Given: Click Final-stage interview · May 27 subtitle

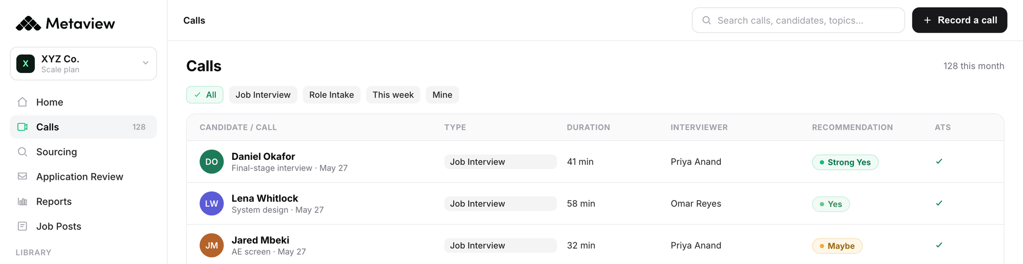Looking at the screenshot, I should [290, 168].
